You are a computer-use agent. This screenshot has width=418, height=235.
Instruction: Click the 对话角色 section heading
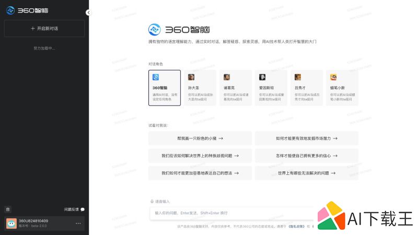156,64
